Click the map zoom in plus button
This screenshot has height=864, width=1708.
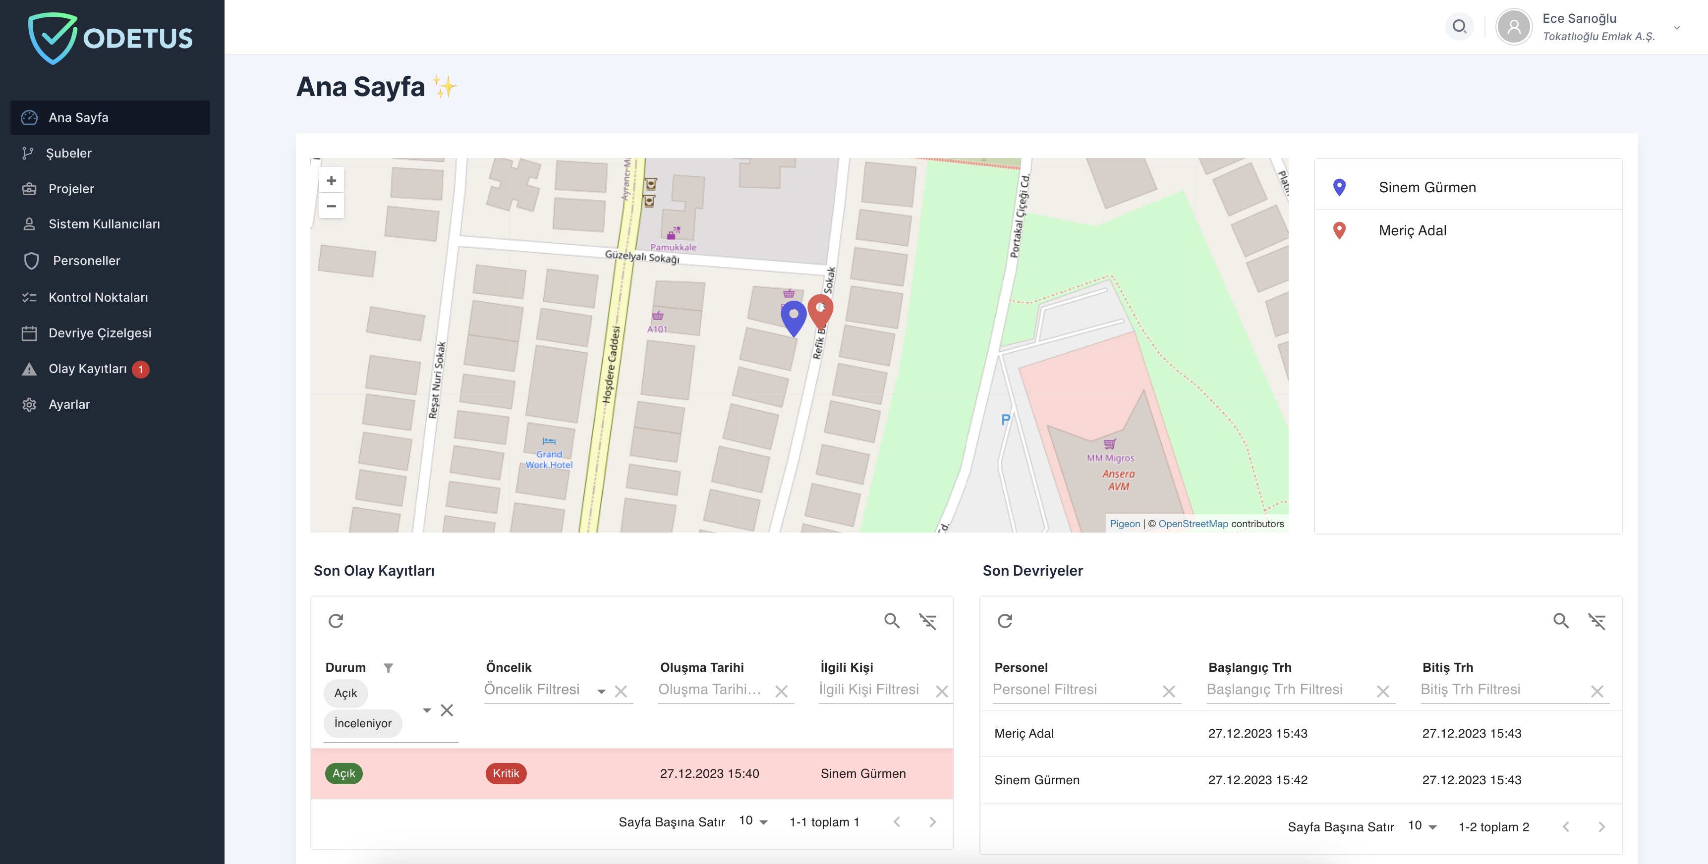(332, 181)
